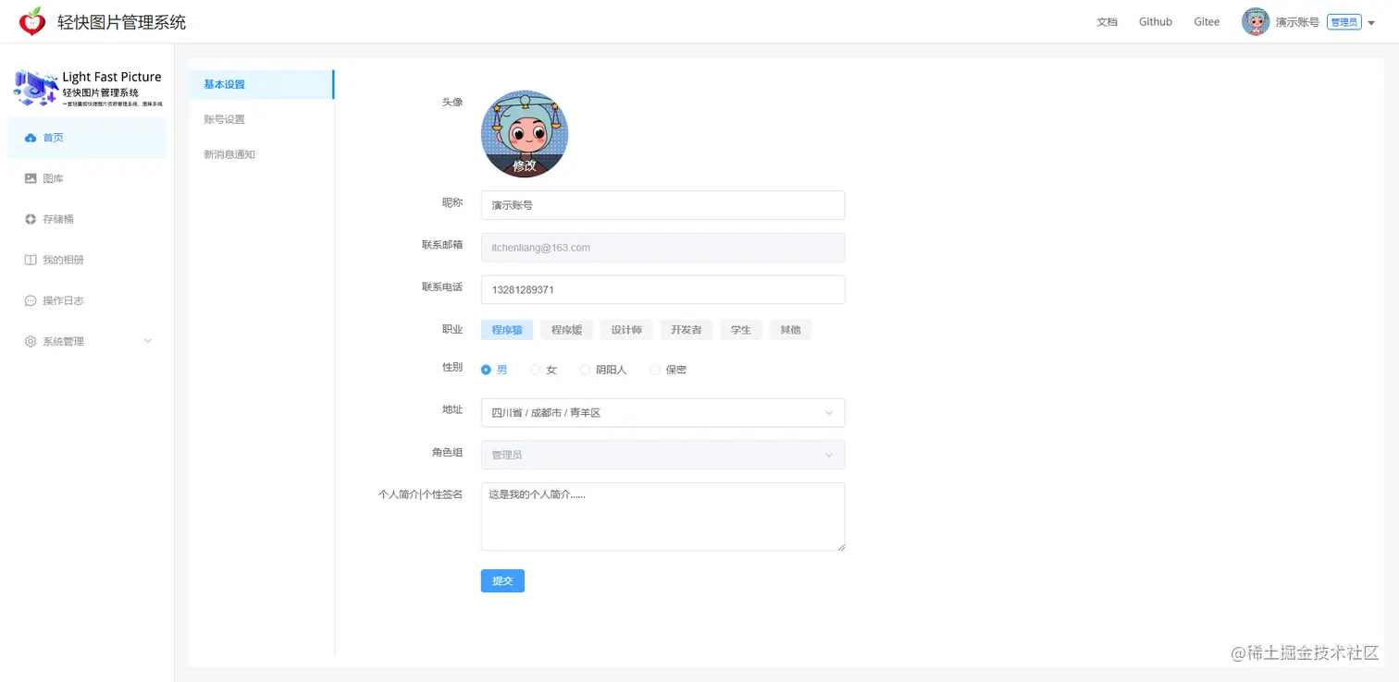The image size is (1399, 682).
Task: Select the 基本设置 tab
Action: (261, 84)
